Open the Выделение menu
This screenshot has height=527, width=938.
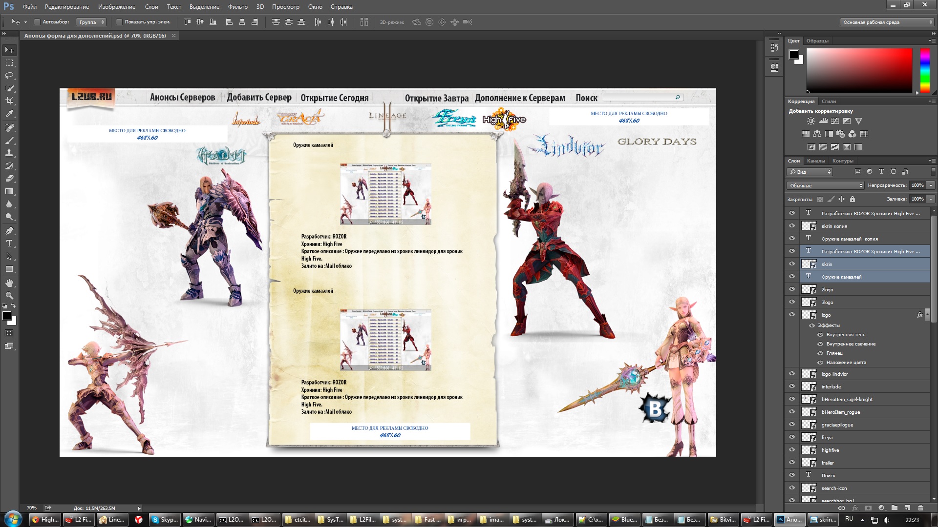coord(204,7)
